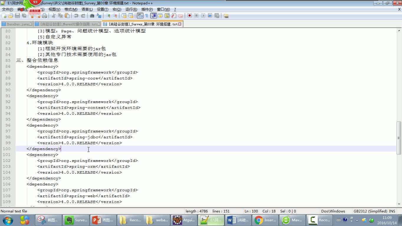Create a new document with the New icon
The image size is (402, 226).
click(x=4, y=16)
